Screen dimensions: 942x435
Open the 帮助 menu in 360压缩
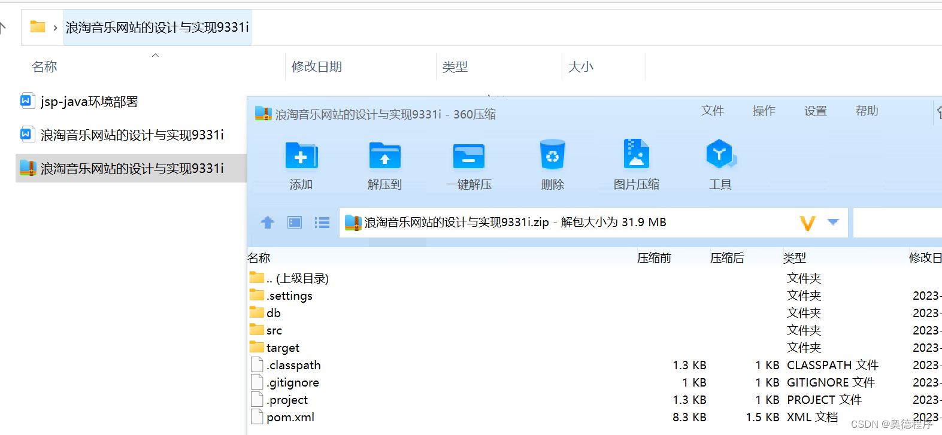pyautogui.click(x=867, y=111)
